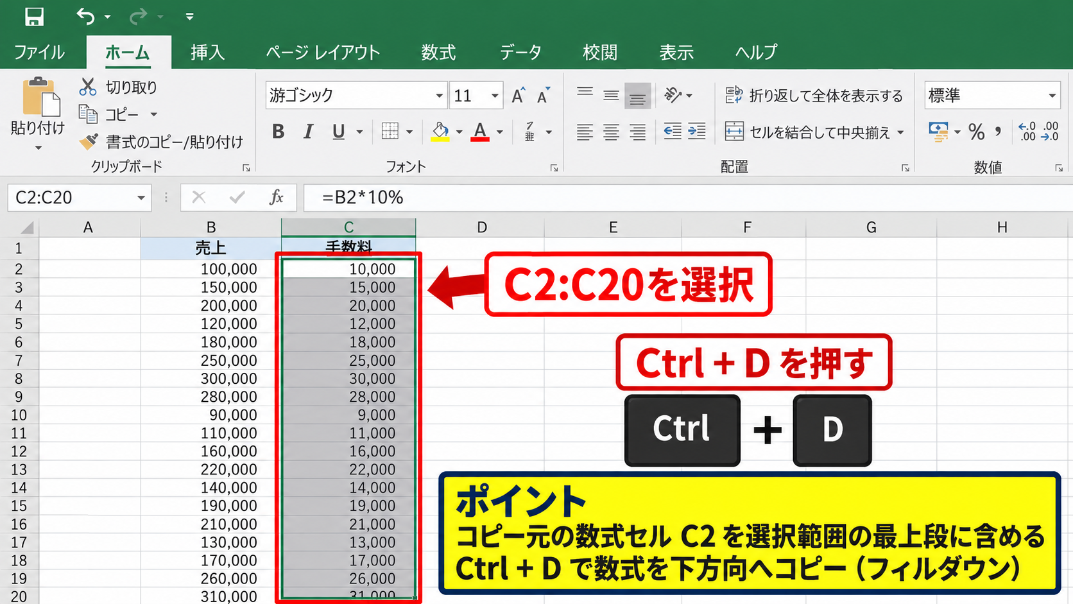This screenshot has width=1073, height=604.
Task: Switch to the 挿入 tab
Action: pyautogui.click(x=207, y=52)
